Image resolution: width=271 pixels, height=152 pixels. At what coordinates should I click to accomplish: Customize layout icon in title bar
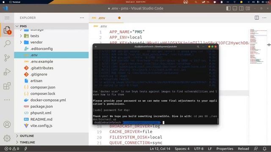click(x=248, y=8)
